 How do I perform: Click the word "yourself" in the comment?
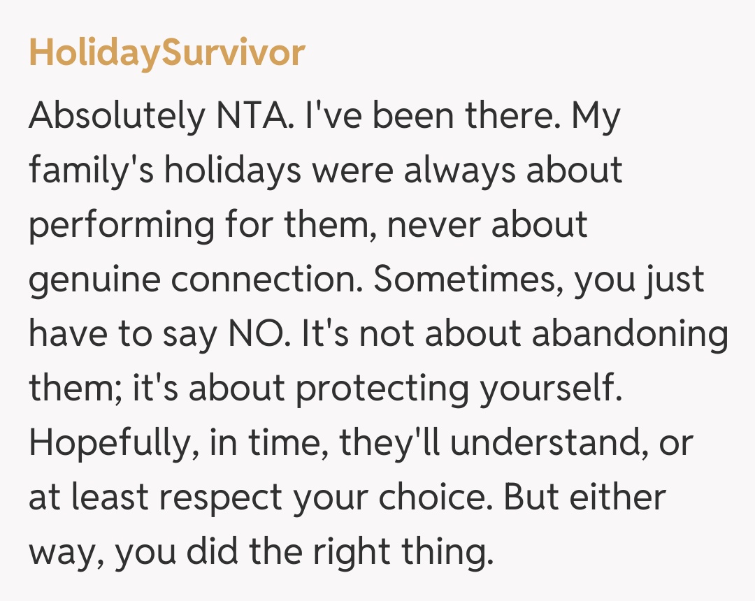tap(549, 388)
